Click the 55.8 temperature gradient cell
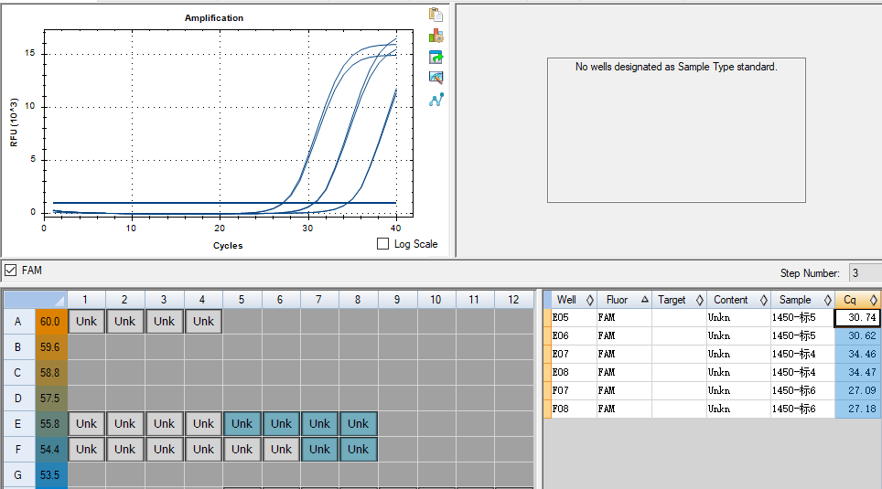882x489 pixels. click(x=50, y=424)
